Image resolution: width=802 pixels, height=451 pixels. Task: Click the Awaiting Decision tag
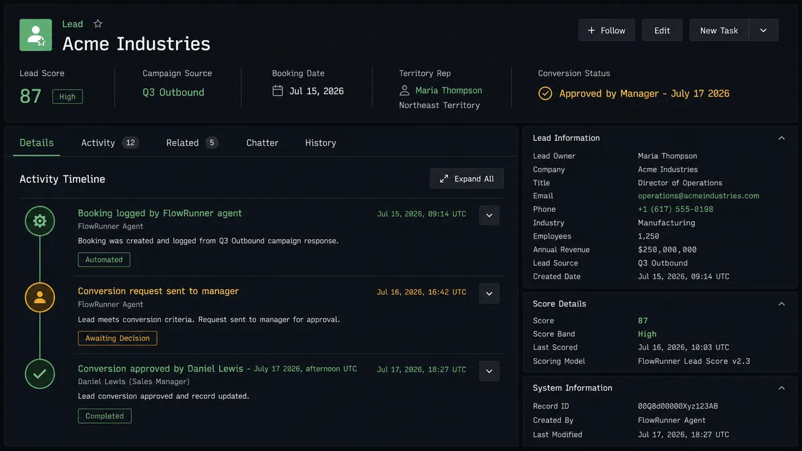118,338
